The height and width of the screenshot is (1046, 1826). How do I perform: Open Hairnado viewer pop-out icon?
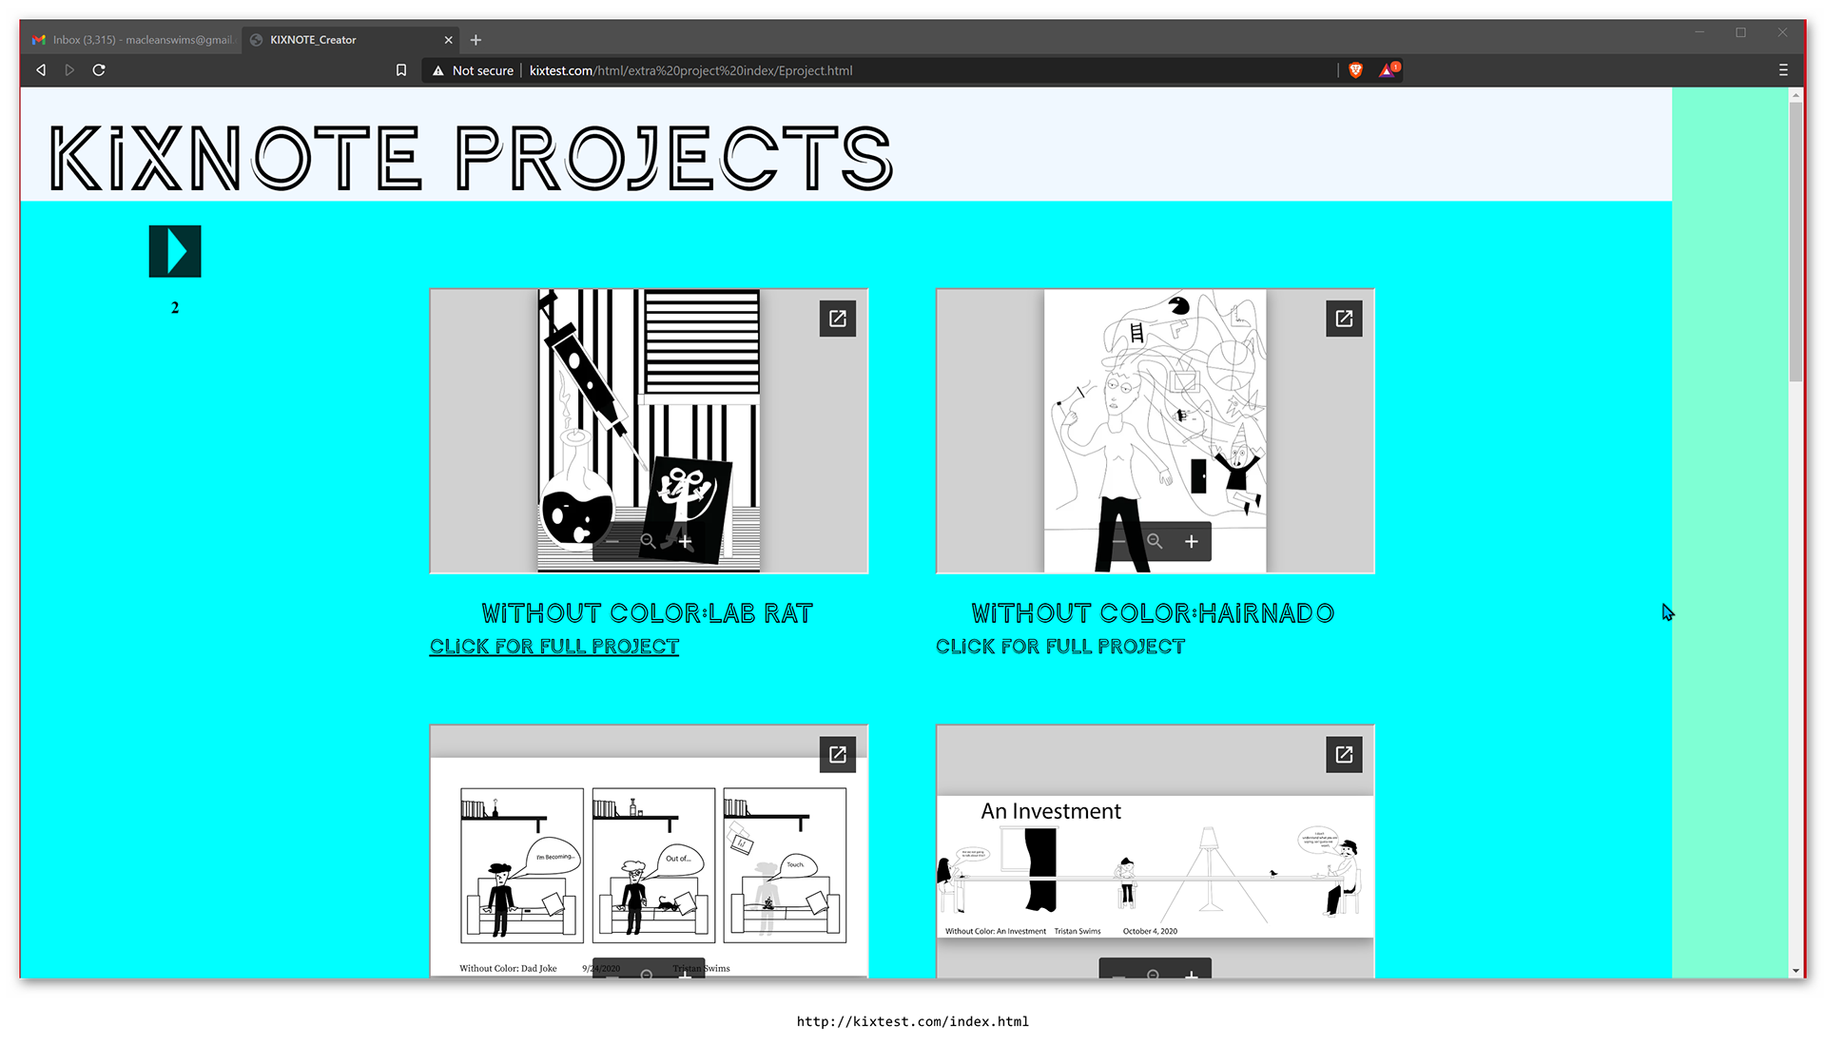1343,319
